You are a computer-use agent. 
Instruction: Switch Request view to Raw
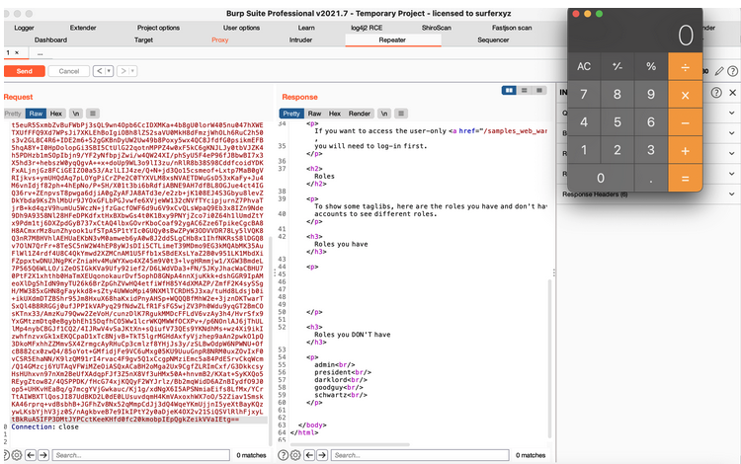(x=36, y=114)
